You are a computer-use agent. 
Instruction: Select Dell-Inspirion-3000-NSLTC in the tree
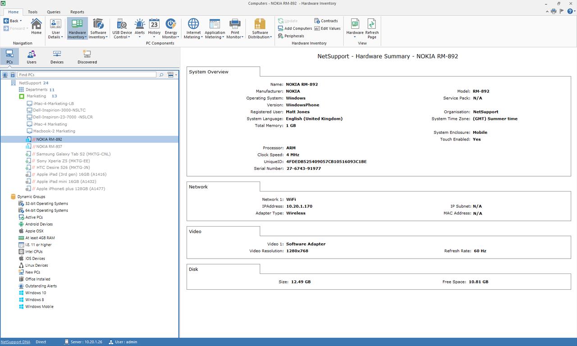tap(59, 110)
